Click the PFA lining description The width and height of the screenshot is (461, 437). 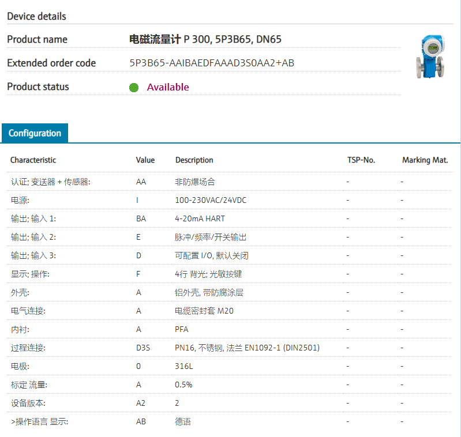tap(182, 329)
